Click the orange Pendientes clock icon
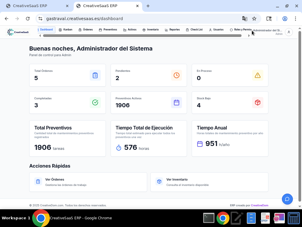Screen dimensions: 302x227 pyautogui.click(x=176, y=75)
